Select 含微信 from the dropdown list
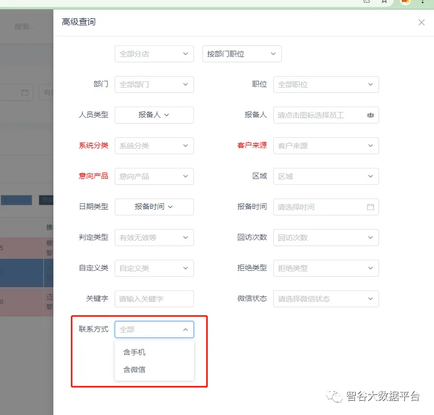The height and width of the screenshot is (415, 434). tap(134, 370)
